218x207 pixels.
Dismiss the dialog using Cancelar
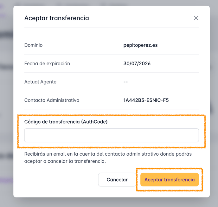point(117,180)
